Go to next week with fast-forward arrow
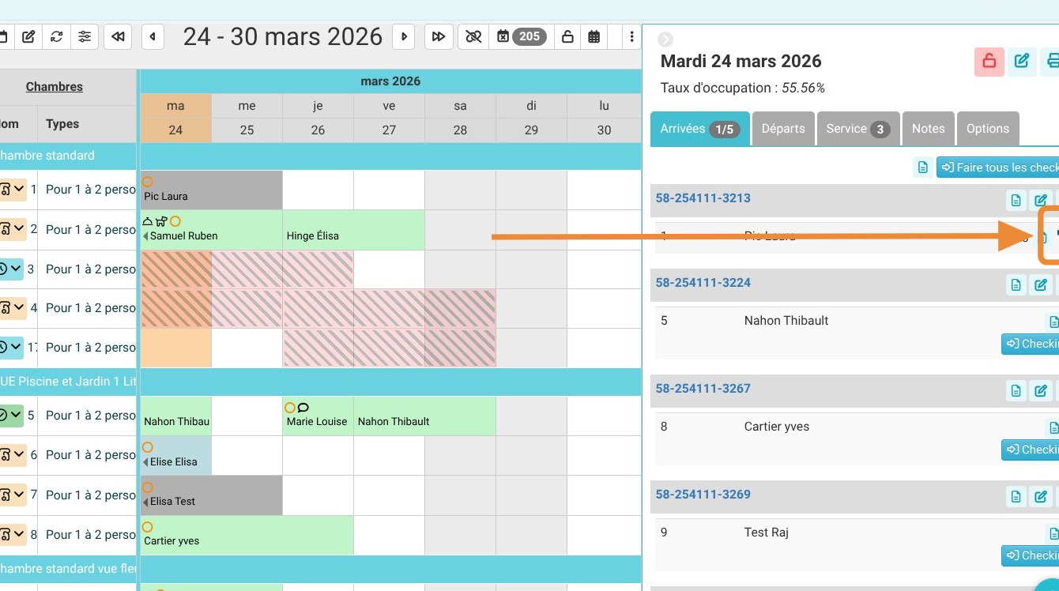This screenshot has width=1059, height=591. [x=439, y=36]
